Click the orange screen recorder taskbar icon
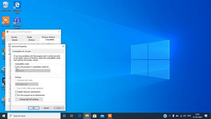211x119 pixels. [x=110, y=116]
